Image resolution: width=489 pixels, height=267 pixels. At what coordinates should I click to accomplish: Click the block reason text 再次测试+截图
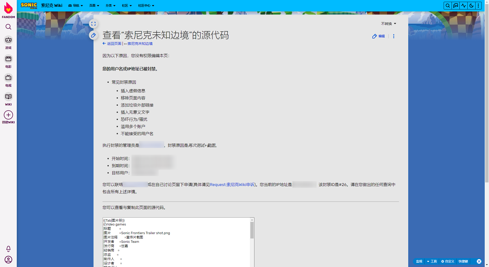click(201, 145)
